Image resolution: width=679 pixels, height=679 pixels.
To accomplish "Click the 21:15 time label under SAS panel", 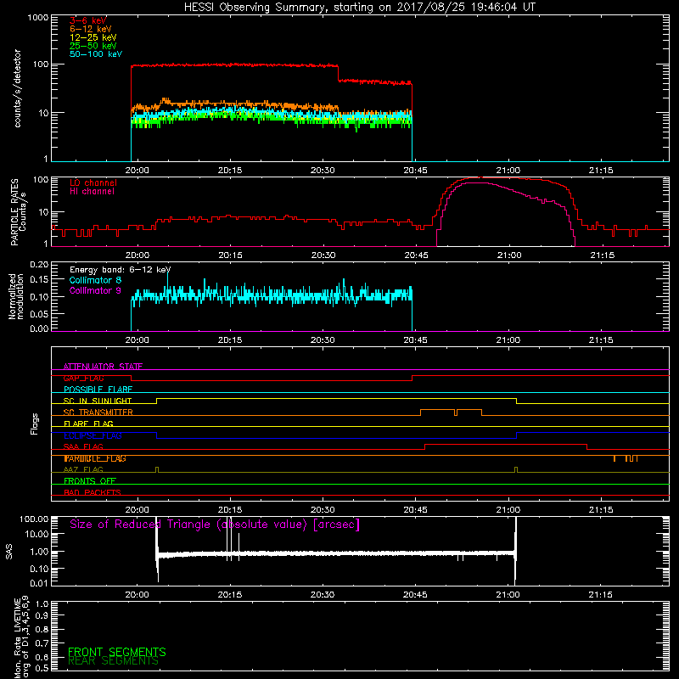I will [601, 595].
